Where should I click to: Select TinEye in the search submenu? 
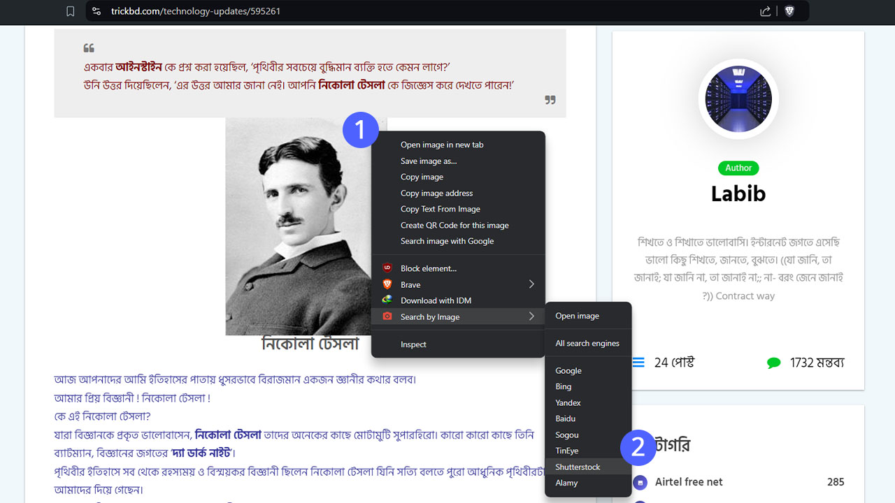[x=566, y=451]
